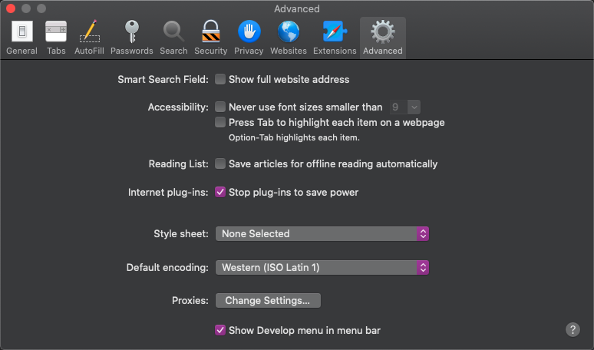The image size is (594, 350).
Task: Select the Search magnifying glass icon
Action: (x=173, y=32)
